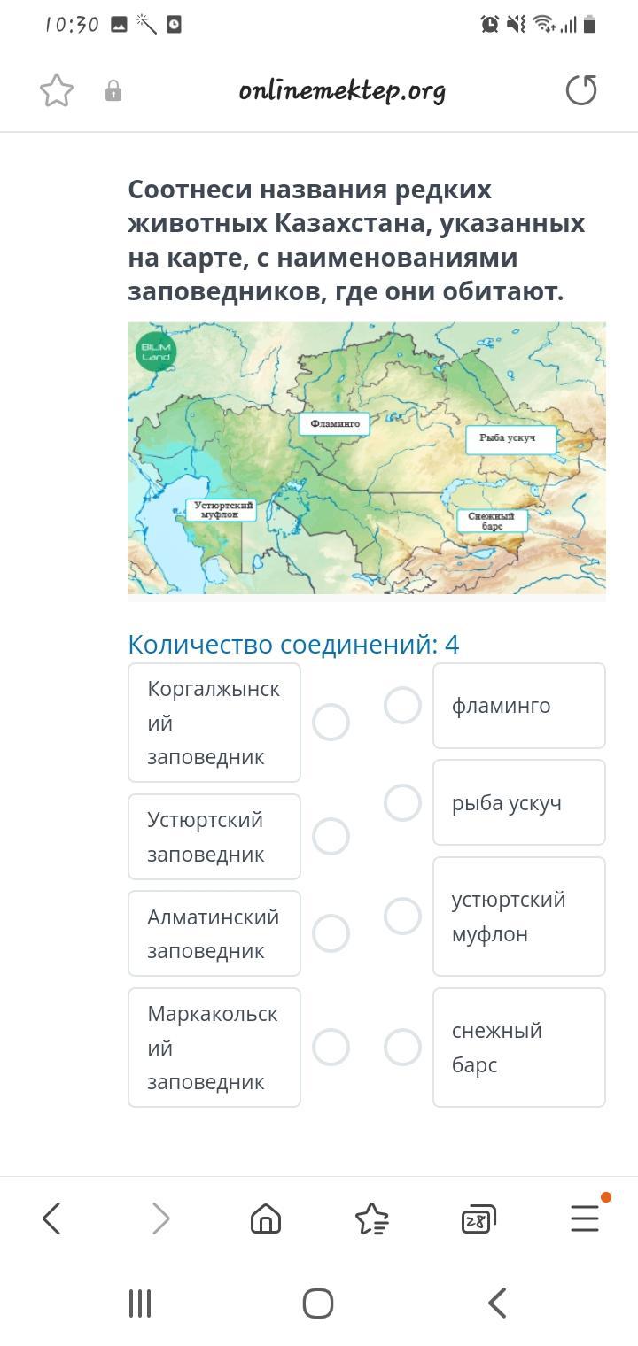Tap the Kazakhstan map image

tap(367, 458)
